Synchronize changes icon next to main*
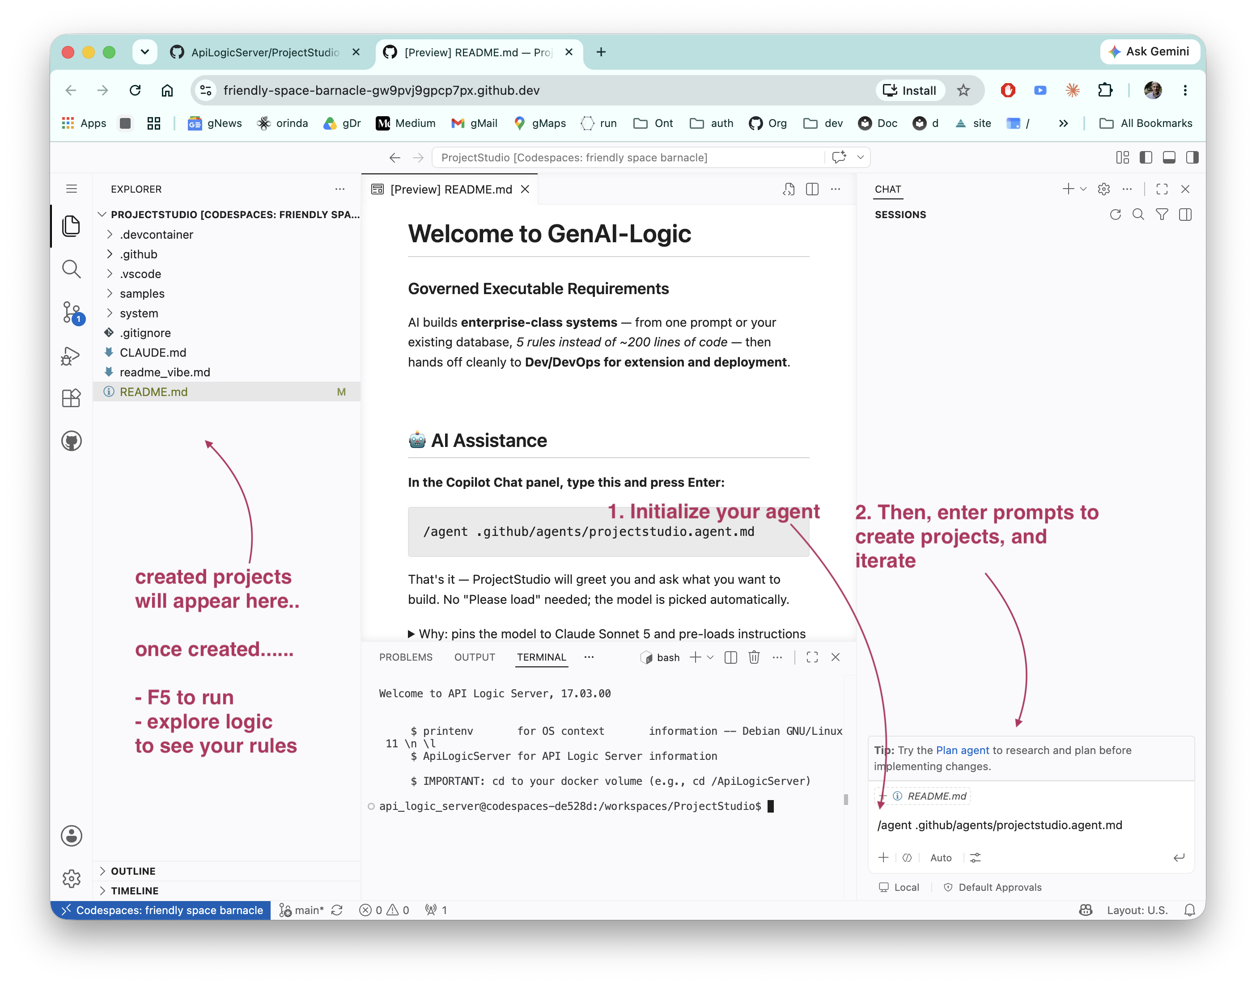Screen dimensions: 1256x986 coord(337,910)
